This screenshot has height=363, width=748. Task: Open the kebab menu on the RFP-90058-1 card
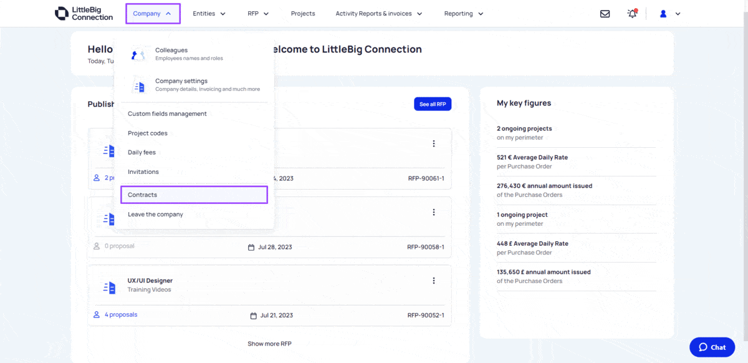click(x=434, y=212)
